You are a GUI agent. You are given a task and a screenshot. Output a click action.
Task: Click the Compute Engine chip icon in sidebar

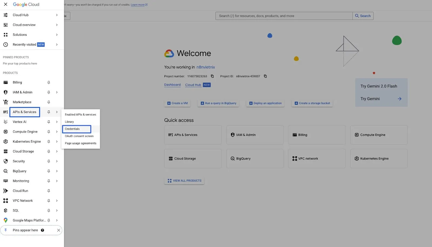point(5,132)
